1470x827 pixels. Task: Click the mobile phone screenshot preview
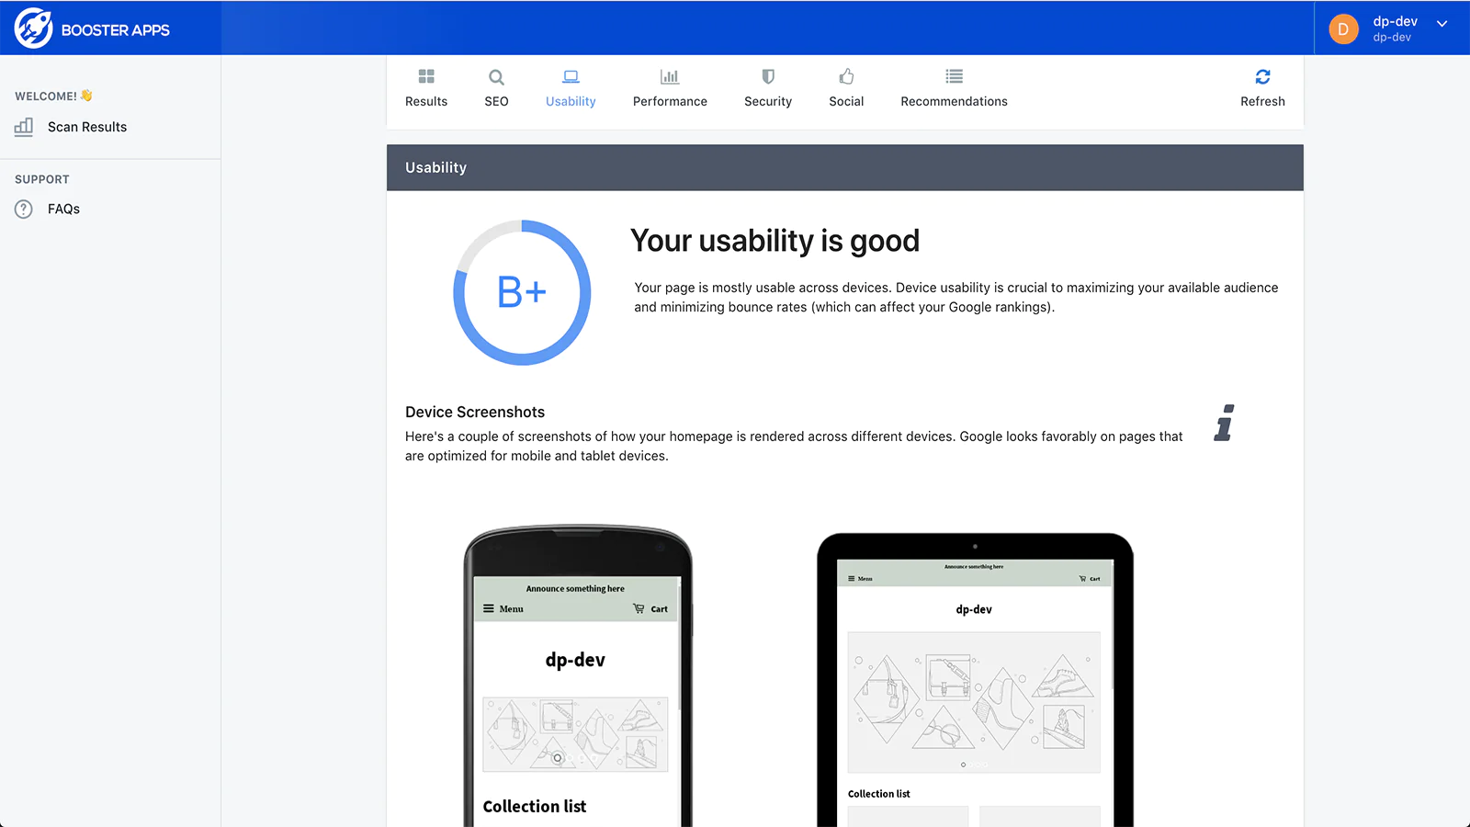point(577,689)
